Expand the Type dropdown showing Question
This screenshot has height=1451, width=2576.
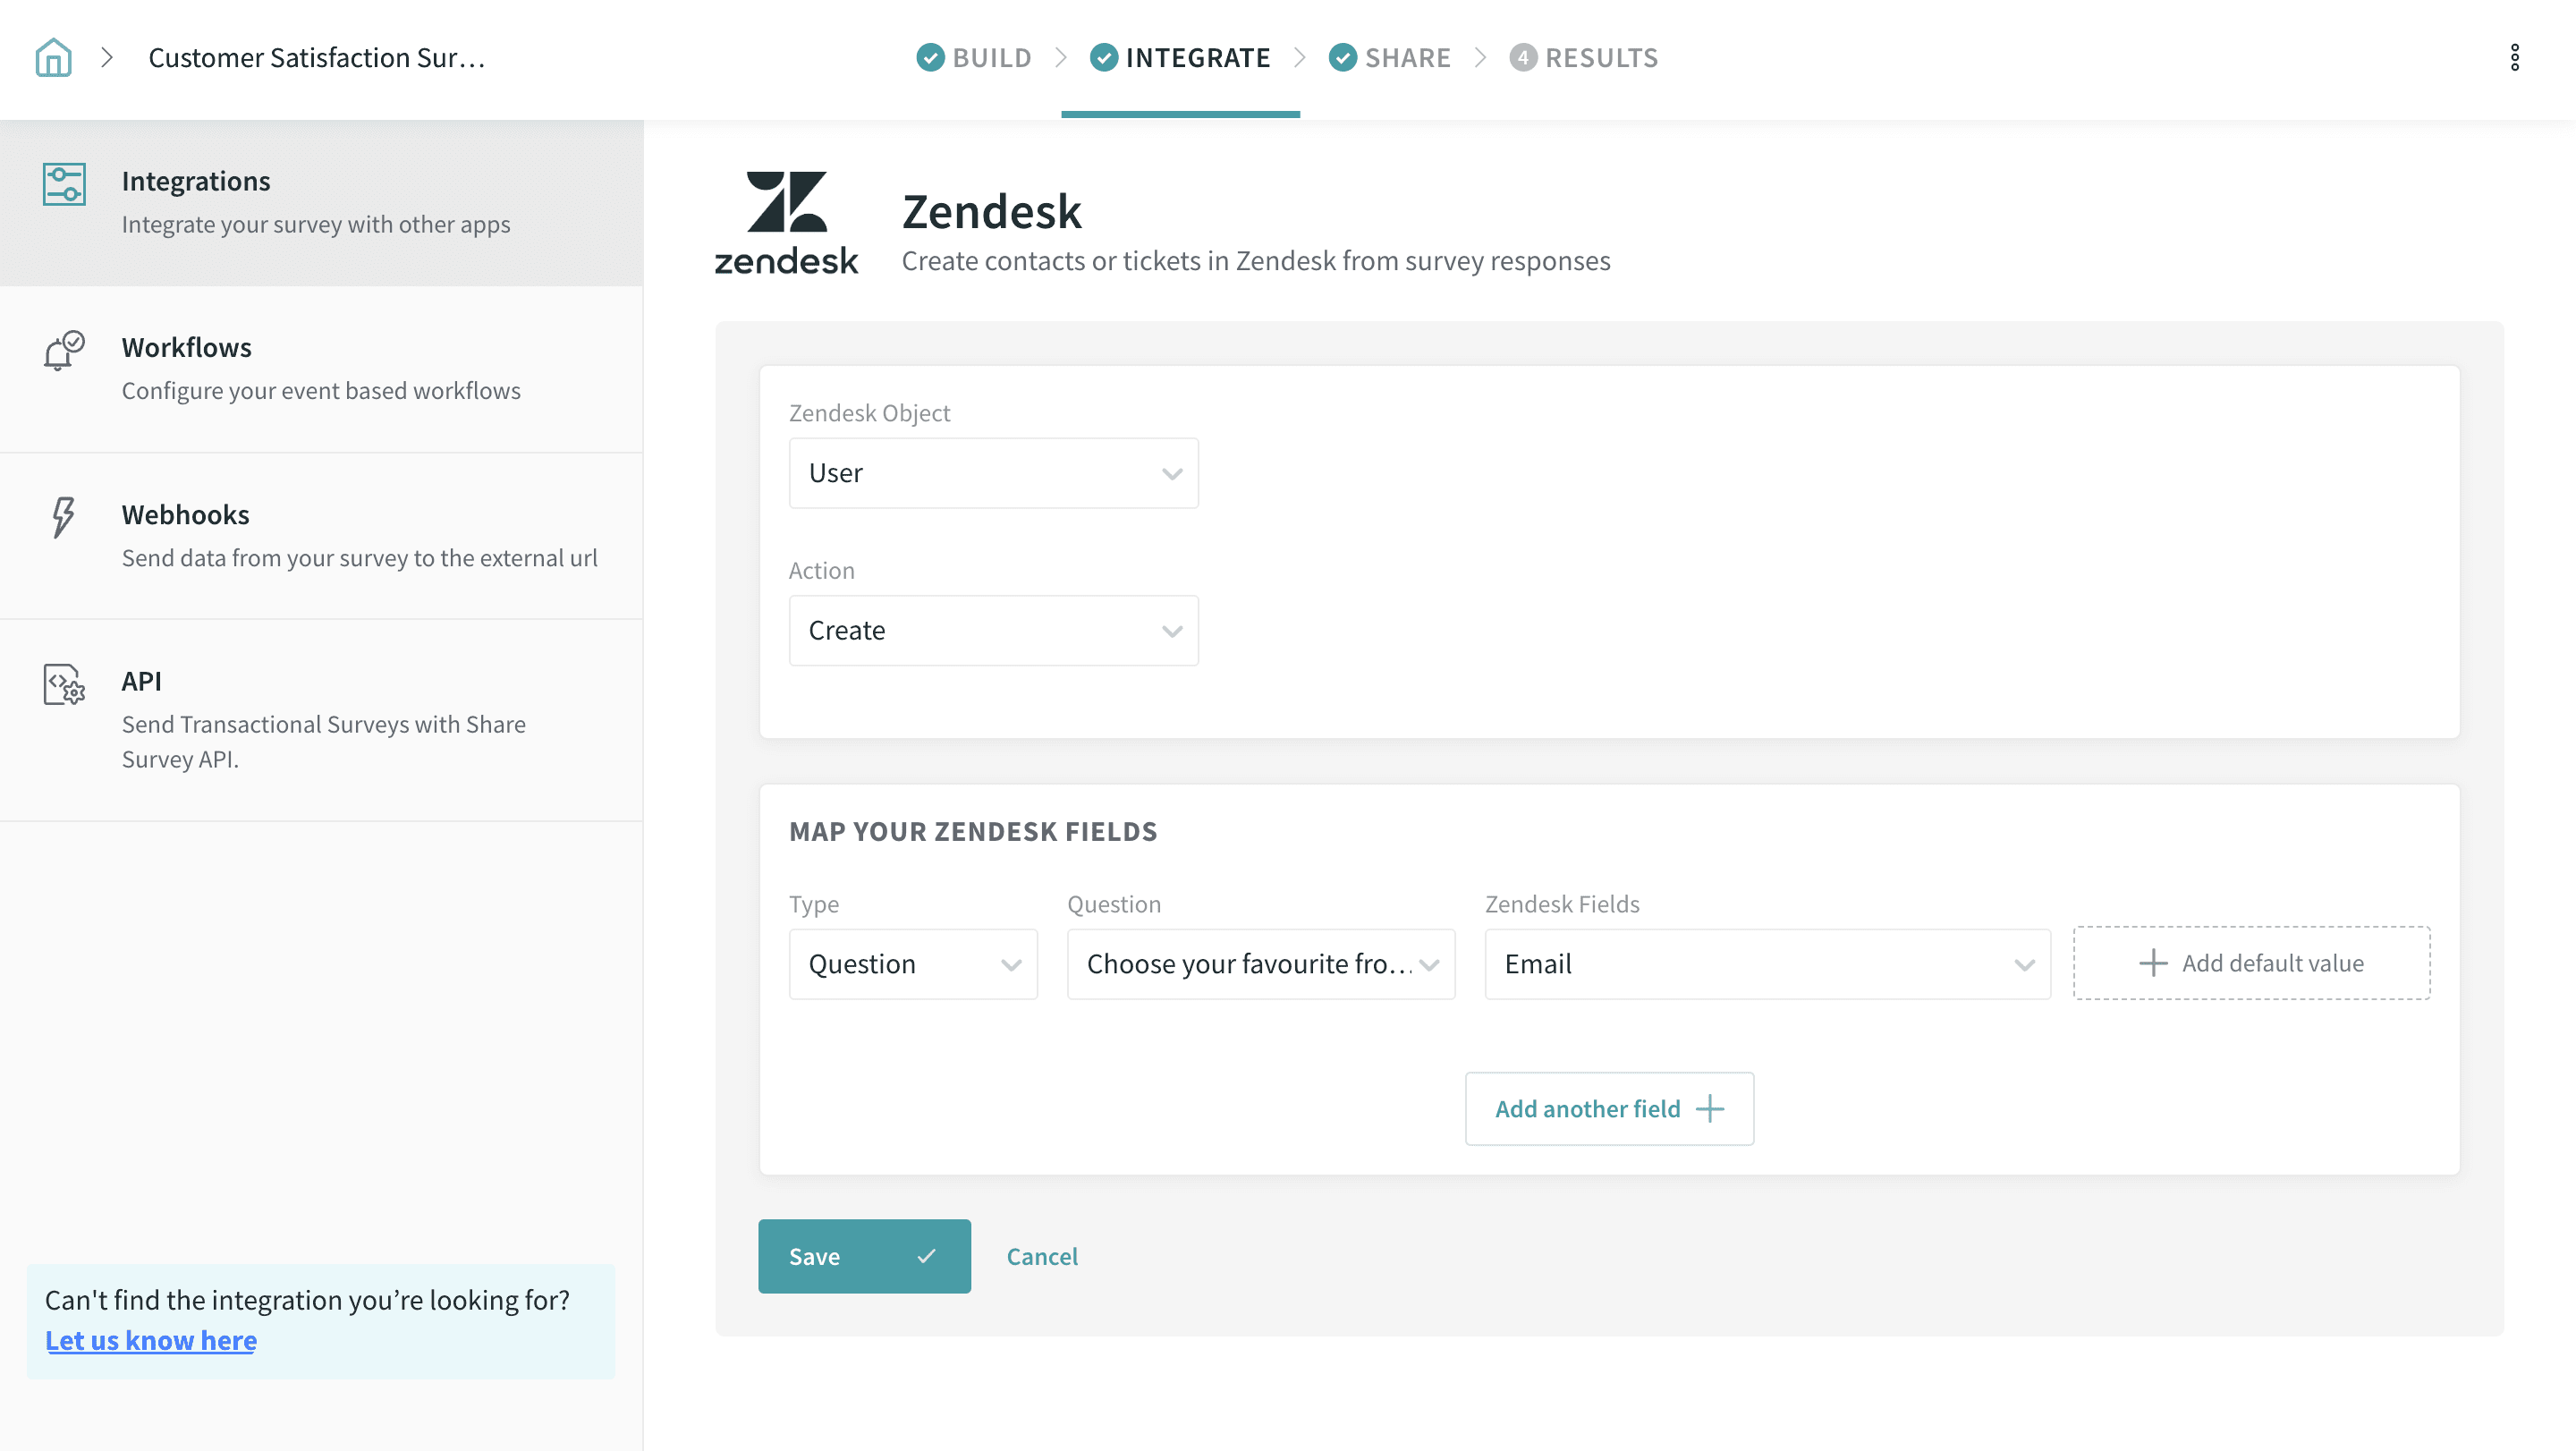pos(913,964)
